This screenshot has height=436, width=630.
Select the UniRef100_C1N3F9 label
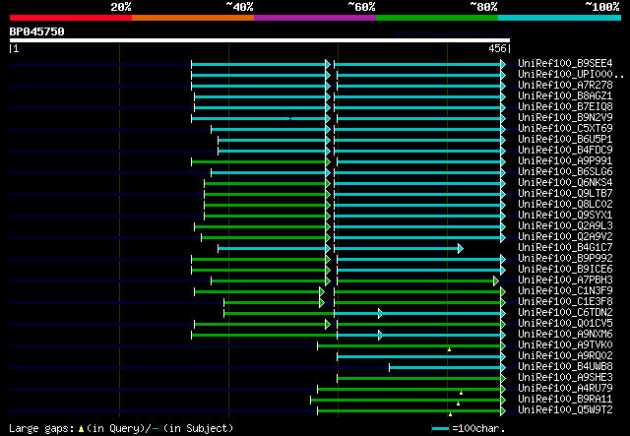565,291
